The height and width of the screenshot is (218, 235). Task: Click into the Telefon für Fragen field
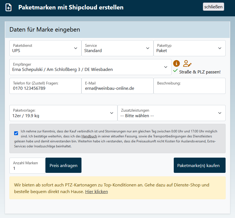pyautogui.click(x=45, y=88)
